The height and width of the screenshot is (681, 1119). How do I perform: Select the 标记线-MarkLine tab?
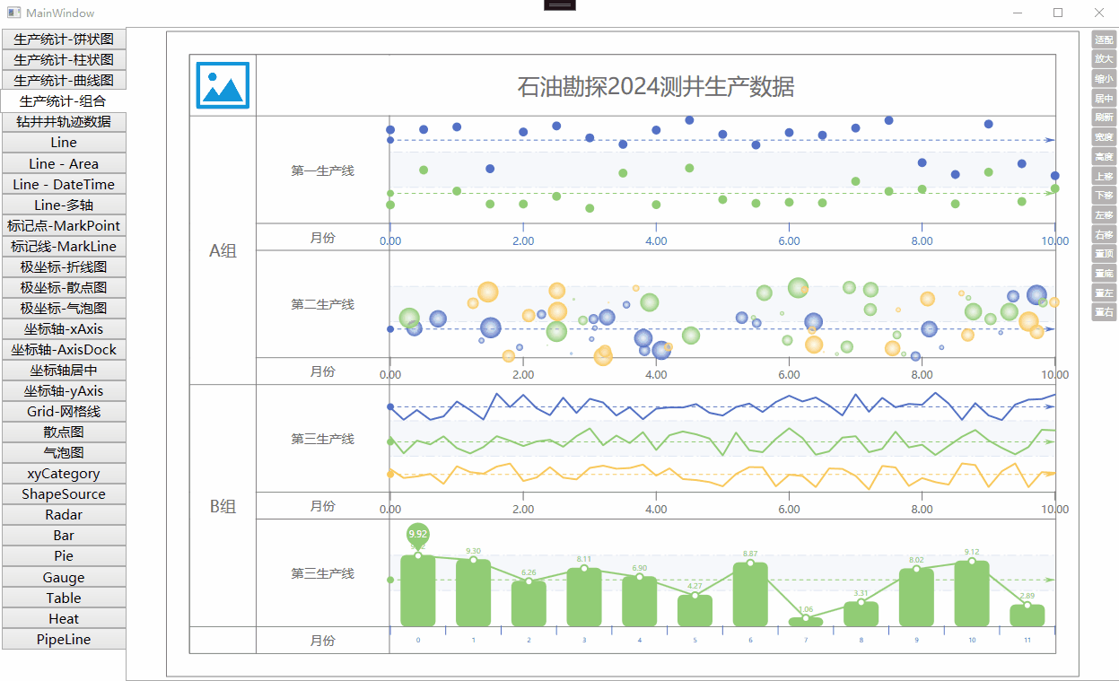click(64, 246)
